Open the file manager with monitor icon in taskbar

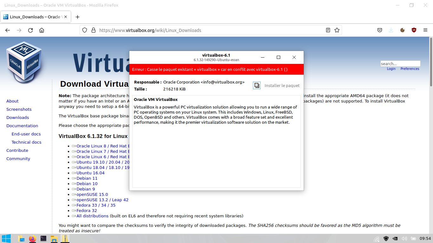(x=22, y=239)
